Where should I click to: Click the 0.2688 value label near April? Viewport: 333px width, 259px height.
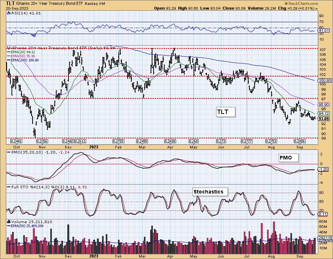click(x=170, y=141)
